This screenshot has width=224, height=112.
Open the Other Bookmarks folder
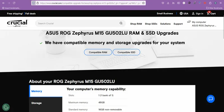pyautogui.click(x=214, y=8)
